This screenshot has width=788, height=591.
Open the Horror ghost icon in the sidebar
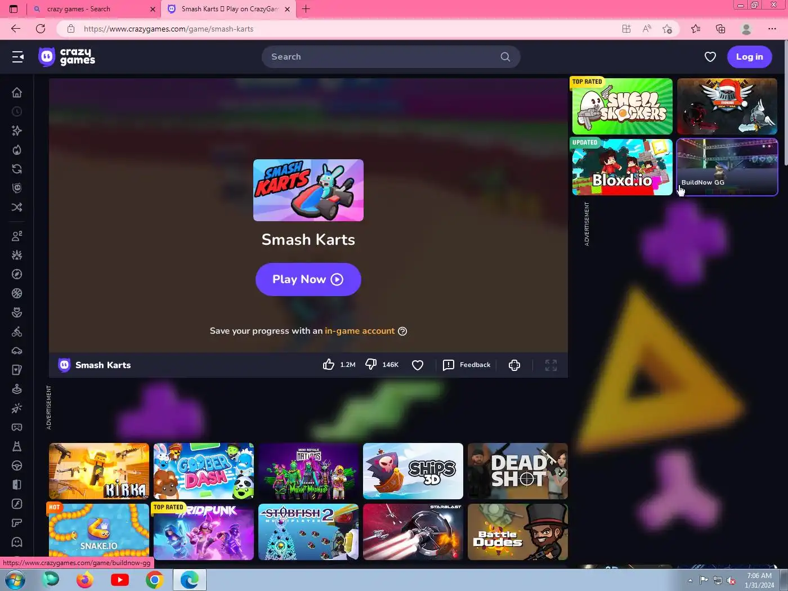(x=17, y=542)
